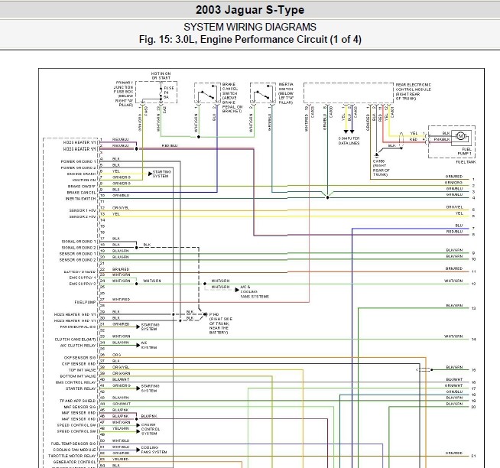Click the brake cancel switch contact symbol

click(207, 93)
